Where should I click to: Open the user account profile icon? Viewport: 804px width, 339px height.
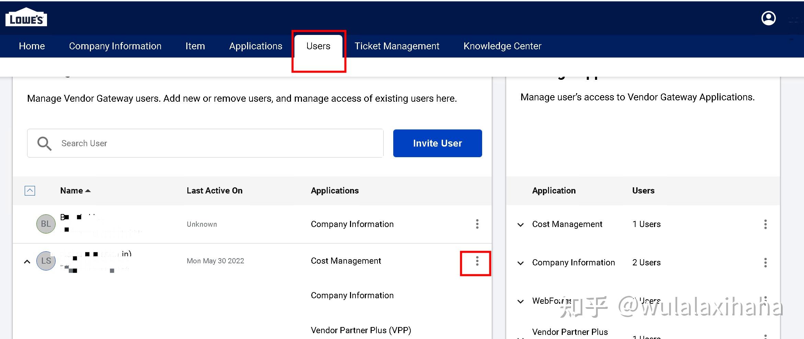pos(768,18)
